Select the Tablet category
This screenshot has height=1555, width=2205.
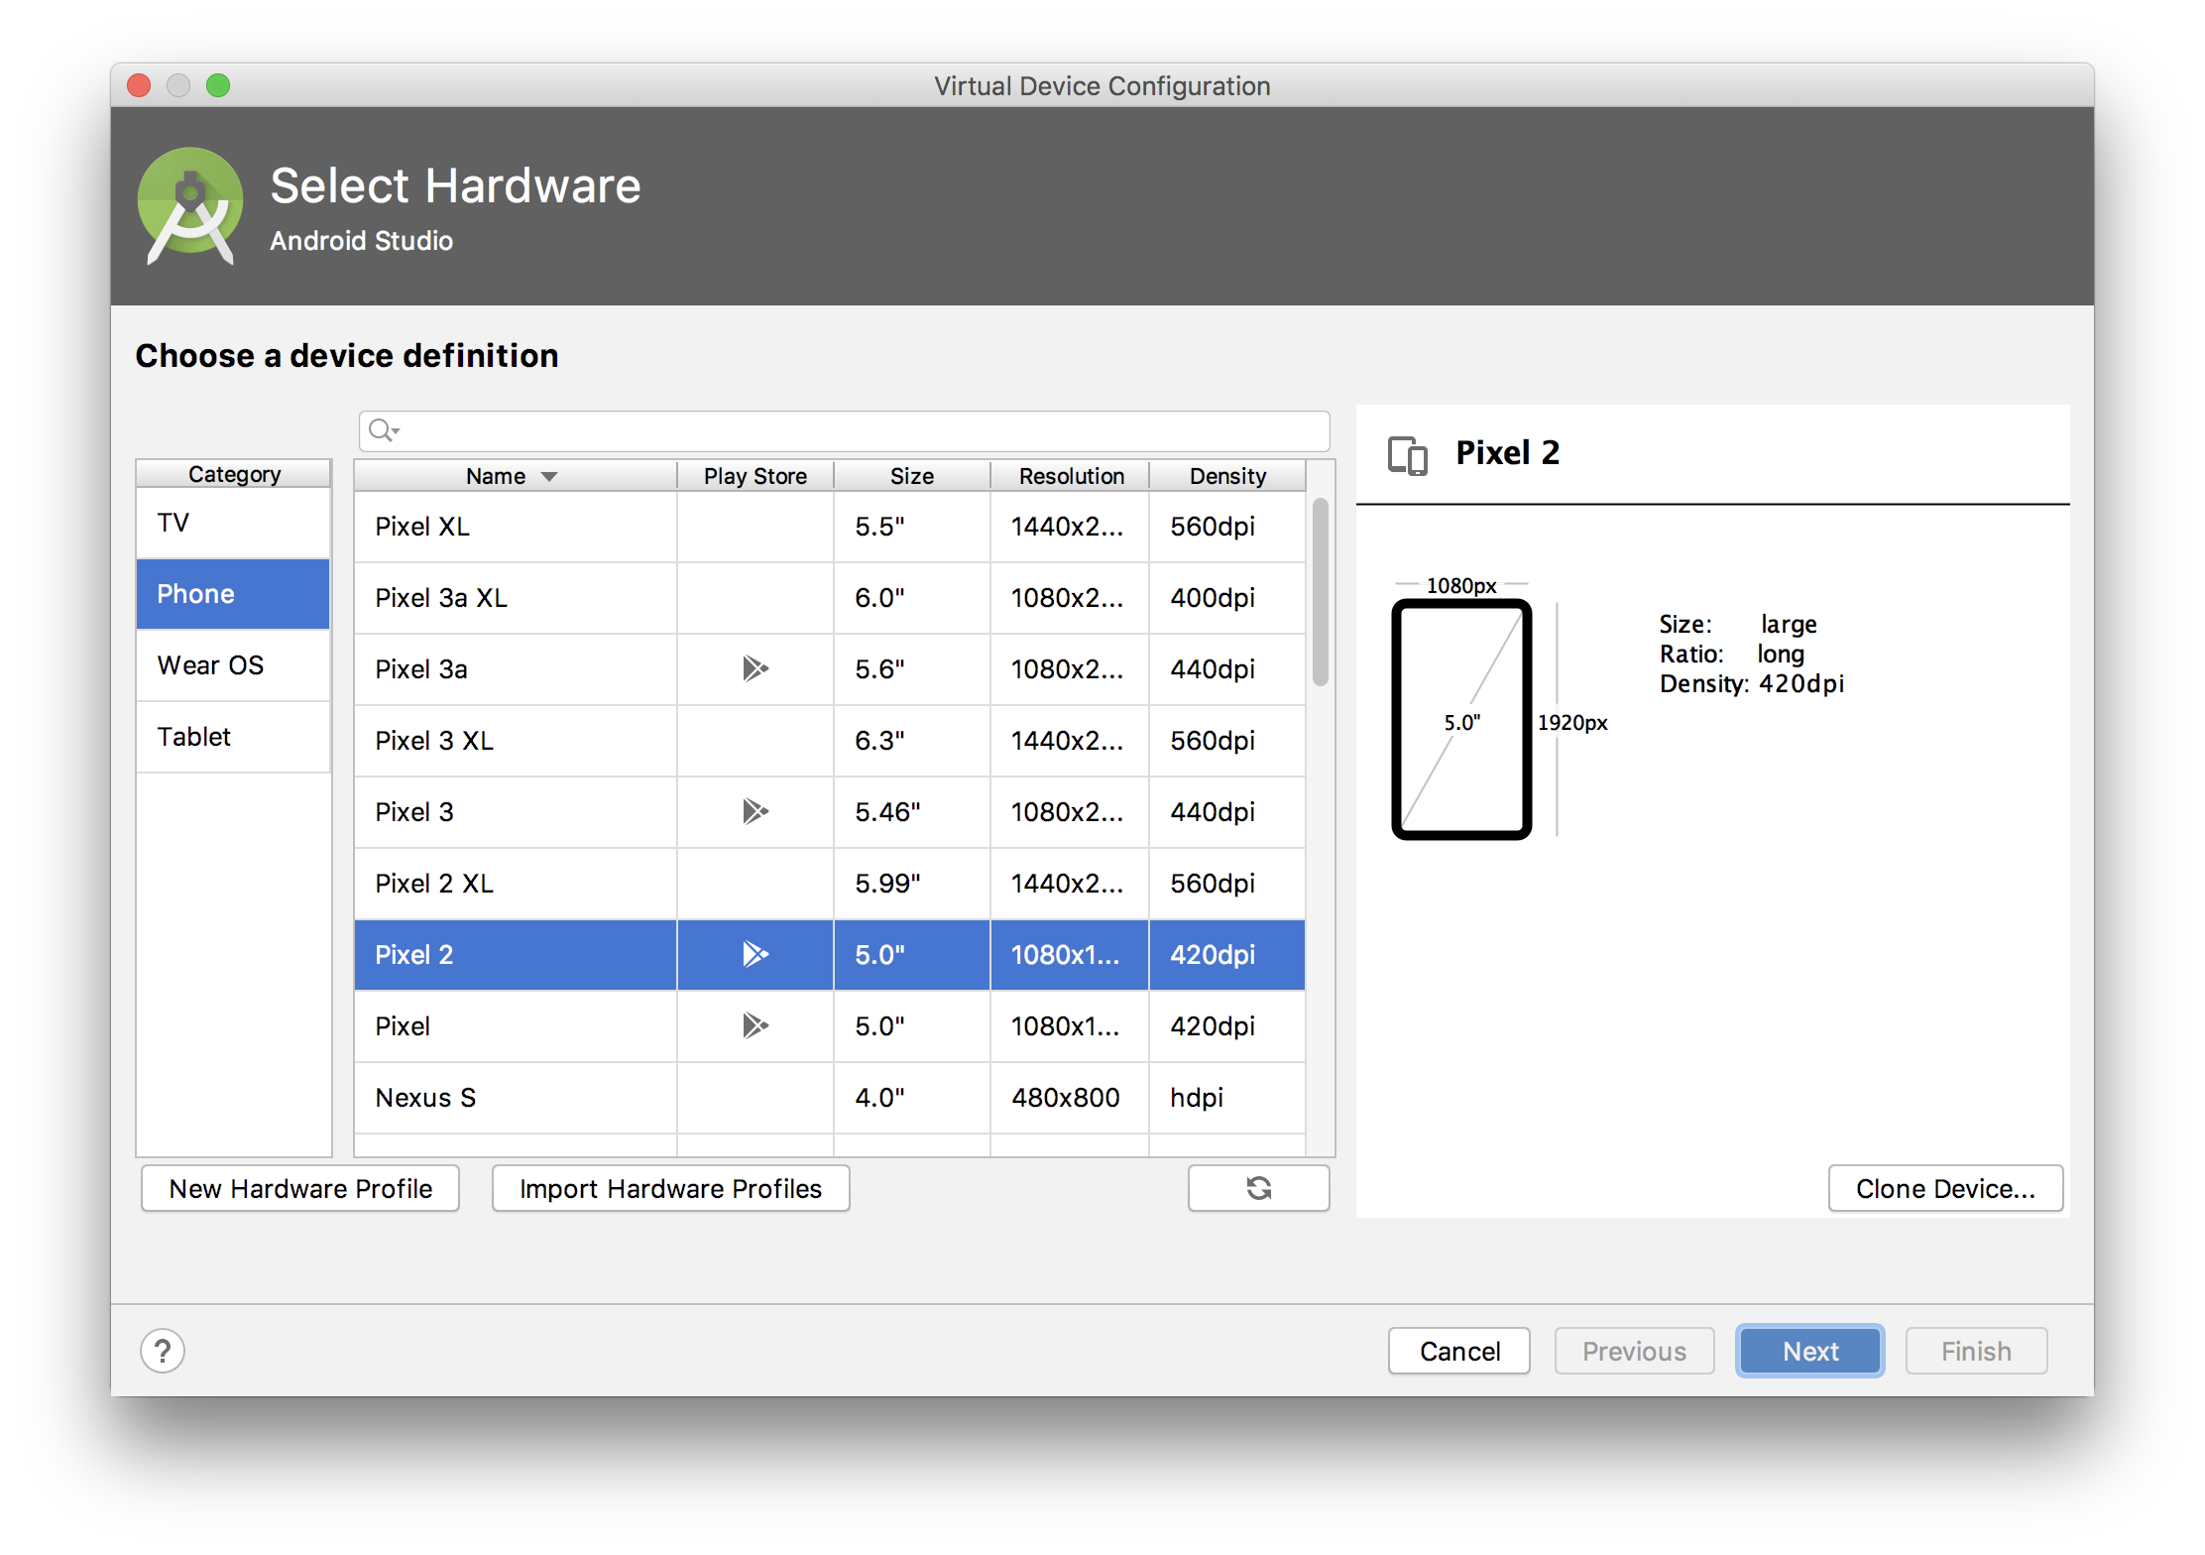233,737
